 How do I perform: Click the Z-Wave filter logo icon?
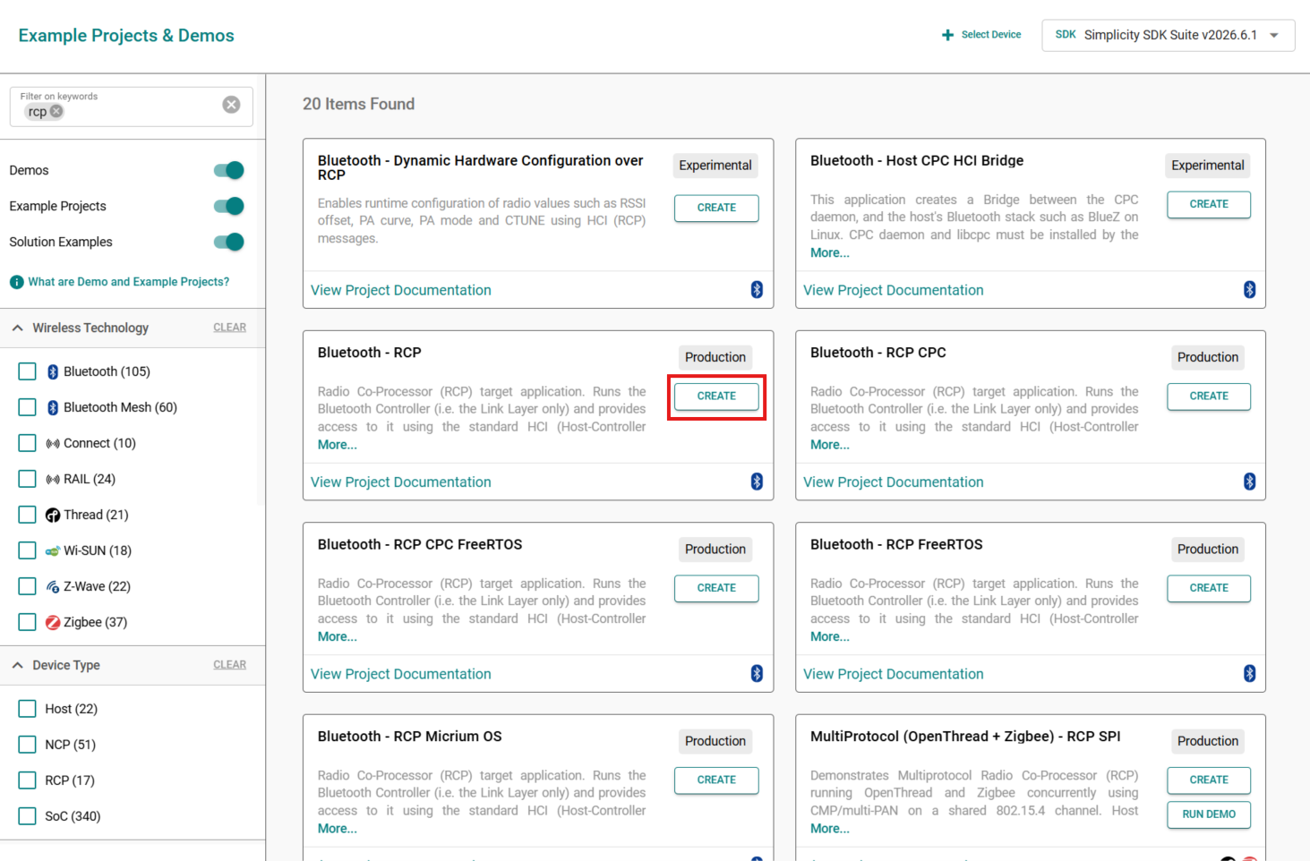click(x=53, y=586)
